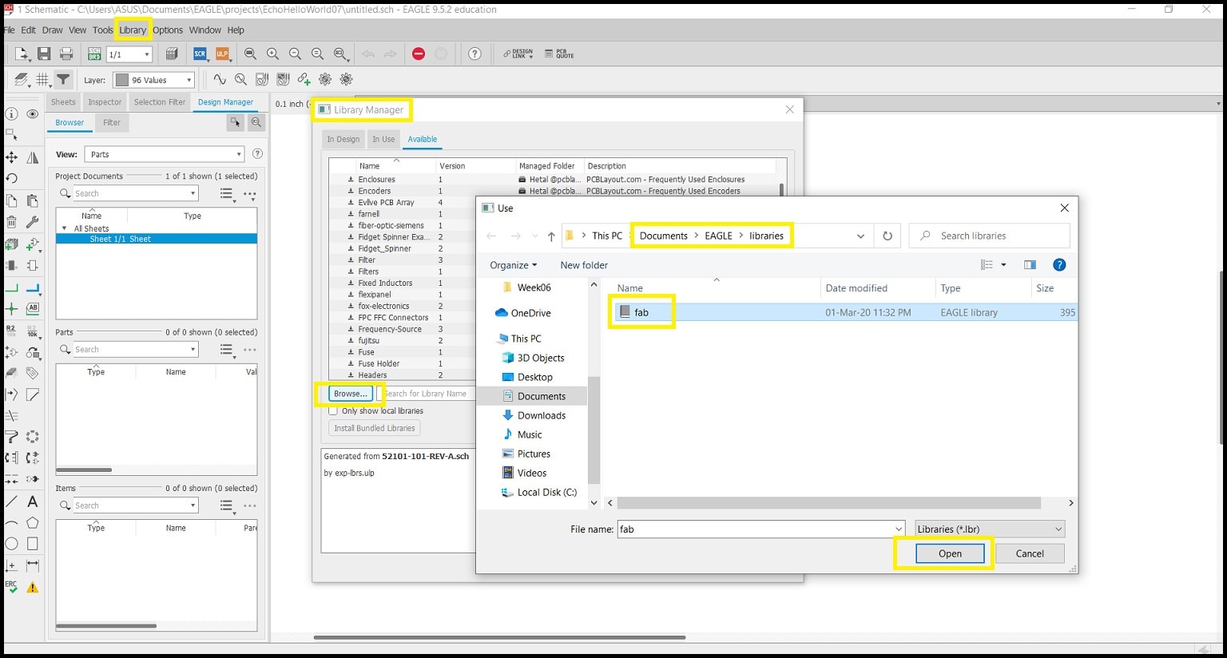Viewport: 1227px width, 658px height.
Task: Switch to board with SCH/BRD icon
Action: pos(94,54)
